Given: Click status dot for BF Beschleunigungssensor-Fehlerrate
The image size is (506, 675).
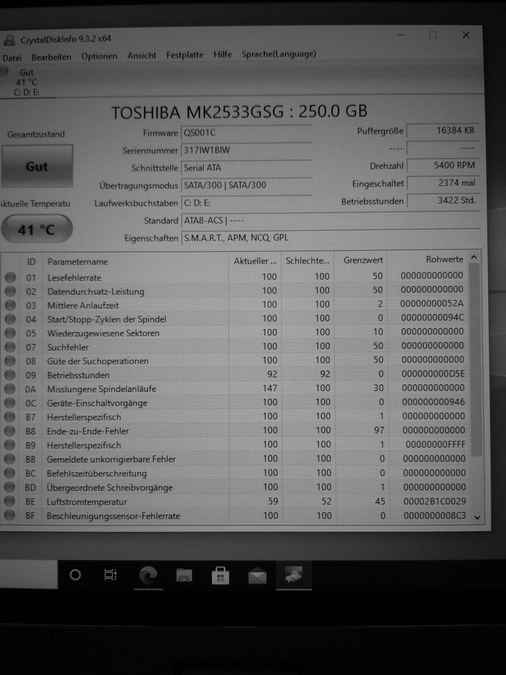Looking at the screenshot, I should click(x=9, y=515).
